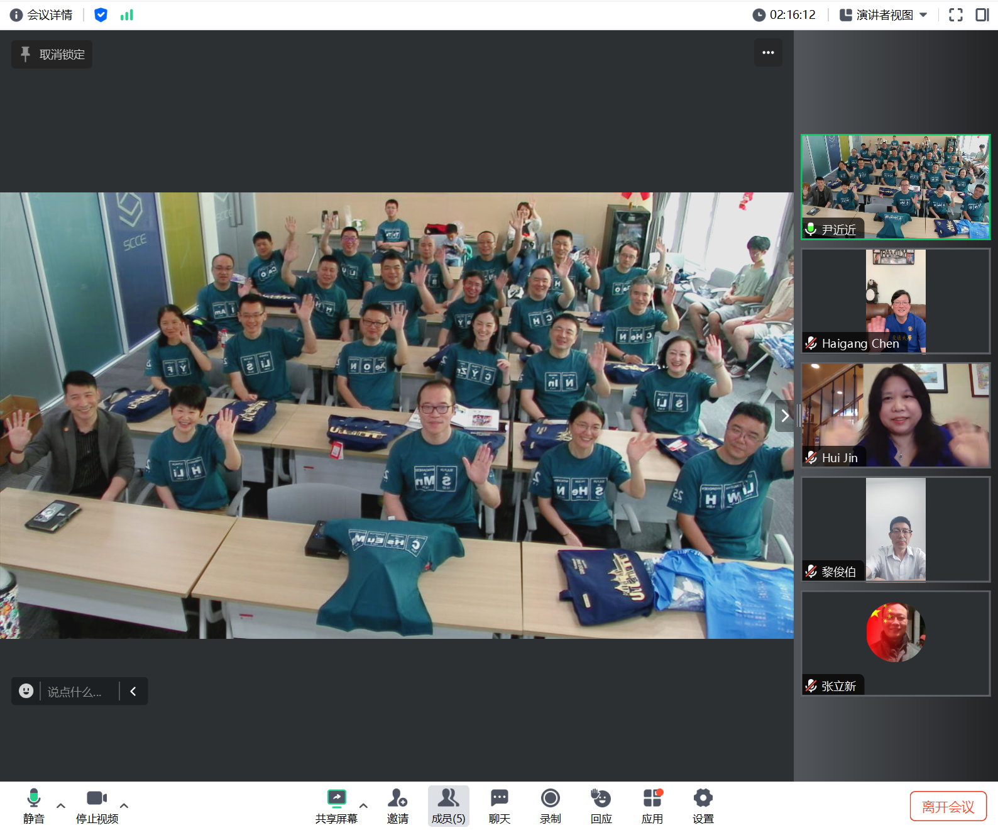
Task: Open the 聊天 chat panel
Action: (x=499, y=805)
